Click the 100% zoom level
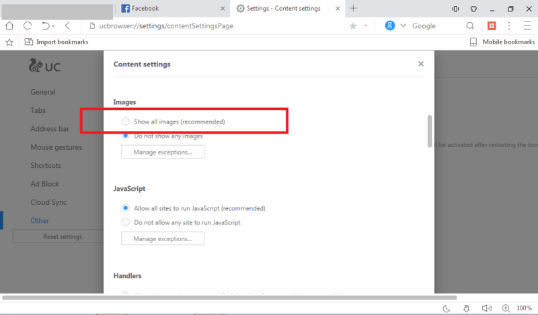The width and height of the screenshot is (538, 315). click(525, 308)
